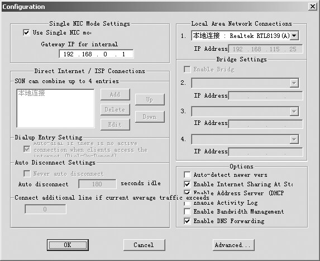The image size is (320, 261).
Task: Click the IP Address field for connection 3
Action: click(265, 124)
